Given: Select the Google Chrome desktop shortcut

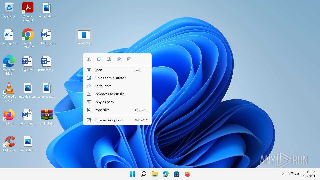Looking at the screenshot, I should click(x=28, y=38).
